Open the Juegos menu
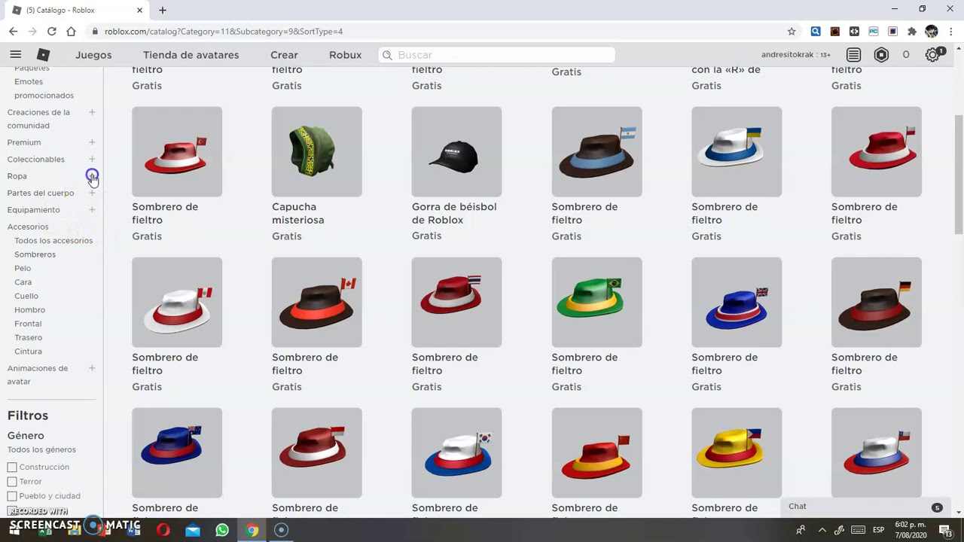This screenshot has height=542, width=964. (x=93, y=55)
